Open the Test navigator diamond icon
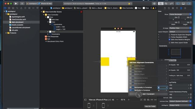This screenshot has height=109, width=195. pyautogui.click(x=25, y=8)
